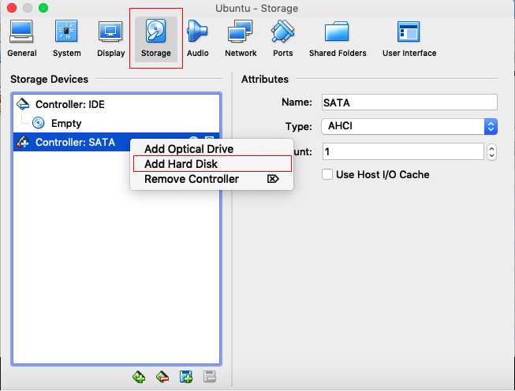Screen dimensions: 515x391
Task: Select the Empty optical drive row
Action: [116, 123]
